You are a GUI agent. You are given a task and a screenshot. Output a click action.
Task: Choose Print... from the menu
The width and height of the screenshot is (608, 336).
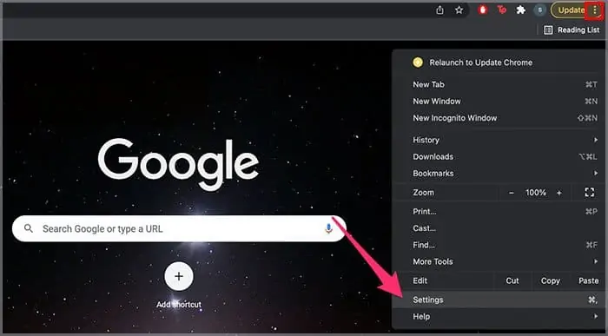tap(499, 212)
